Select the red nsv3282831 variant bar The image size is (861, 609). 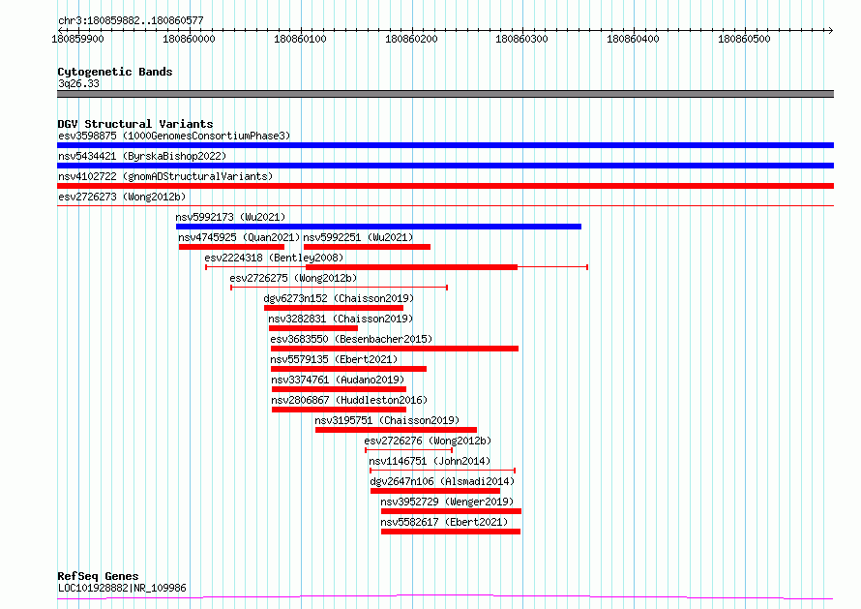[313, 328]
